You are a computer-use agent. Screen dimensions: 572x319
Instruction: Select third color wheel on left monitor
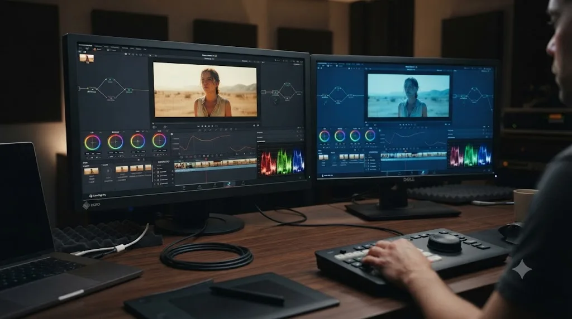(137, 141)
